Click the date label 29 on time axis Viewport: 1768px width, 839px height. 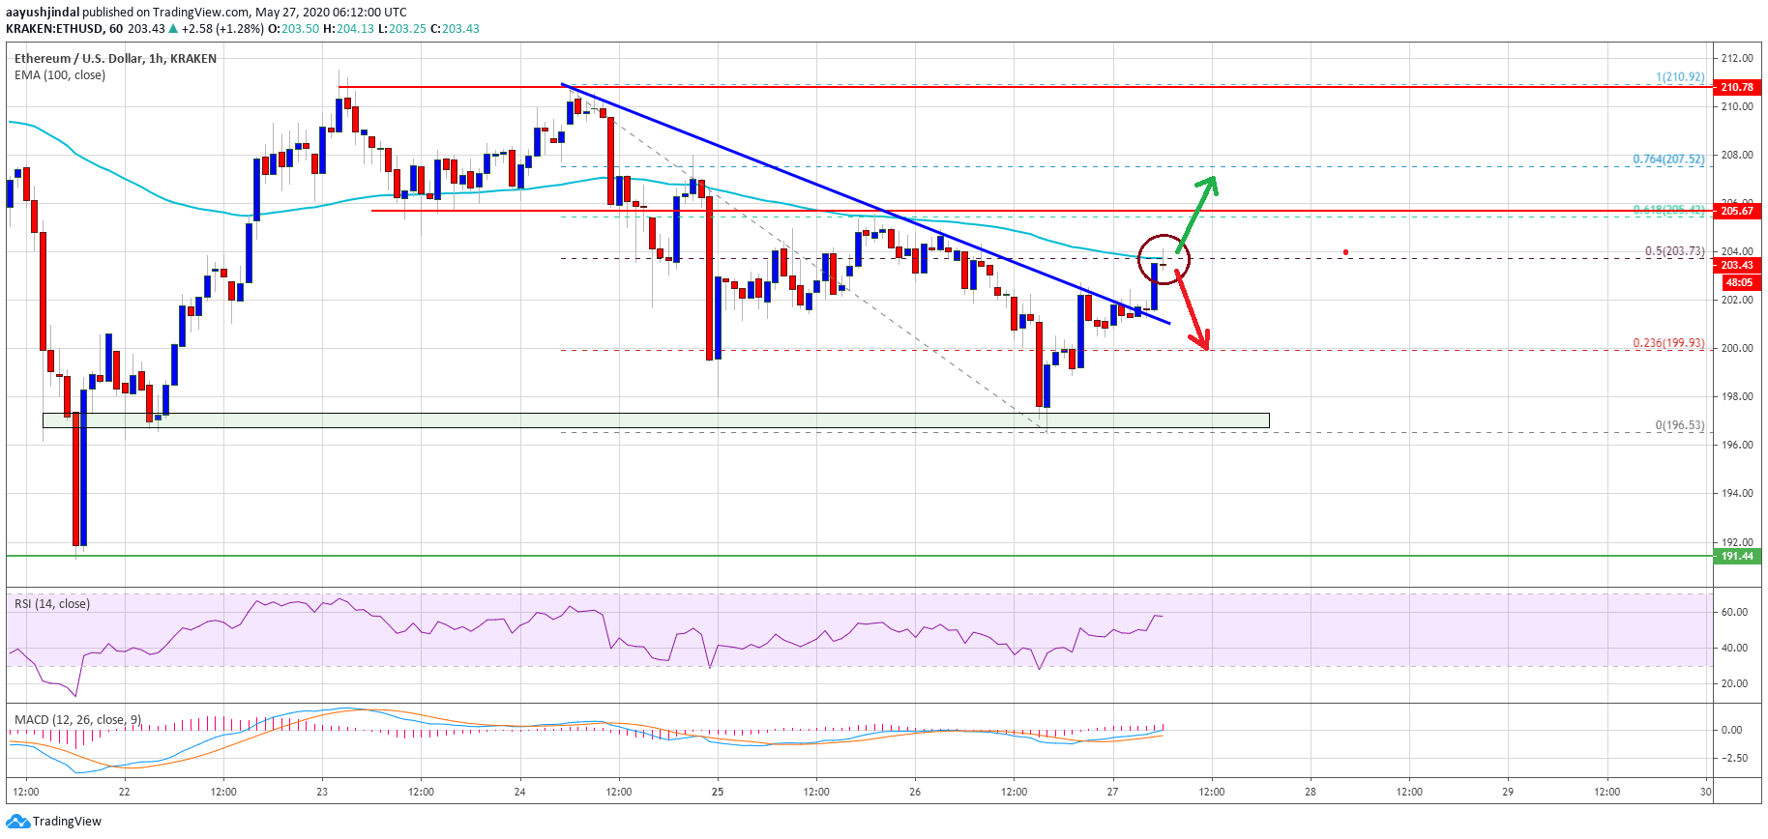tap(1508, 792)
